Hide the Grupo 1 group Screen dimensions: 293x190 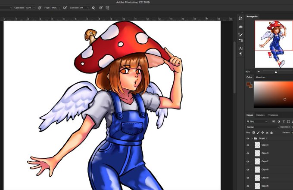point(248,138)
